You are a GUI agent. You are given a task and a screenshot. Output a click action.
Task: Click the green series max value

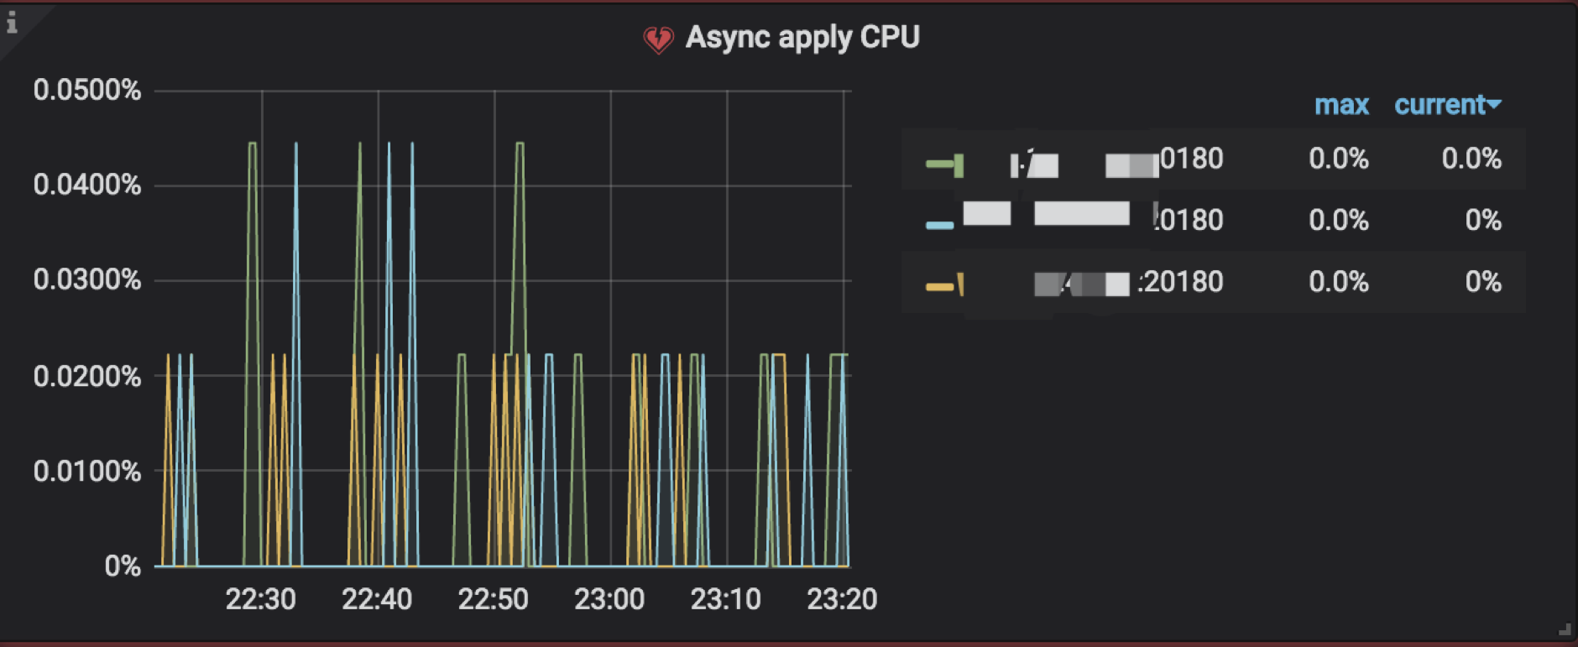[1338, 159]
